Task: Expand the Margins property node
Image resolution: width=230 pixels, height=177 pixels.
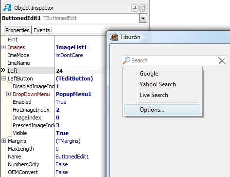Action: click(3, 141)
